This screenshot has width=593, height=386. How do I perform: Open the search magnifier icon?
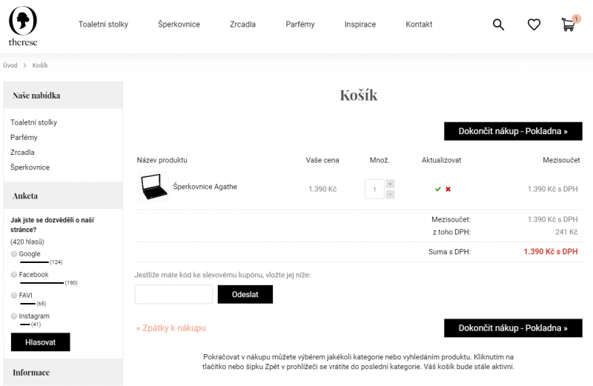click(498, 24)
